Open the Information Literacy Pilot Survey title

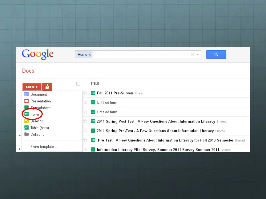pyautogui.click(x=158, y=150)
